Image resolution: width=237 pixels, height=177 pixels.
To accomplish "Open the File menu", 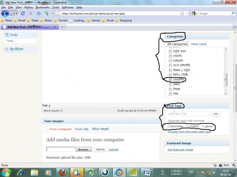I will click(x=3, y=7).
